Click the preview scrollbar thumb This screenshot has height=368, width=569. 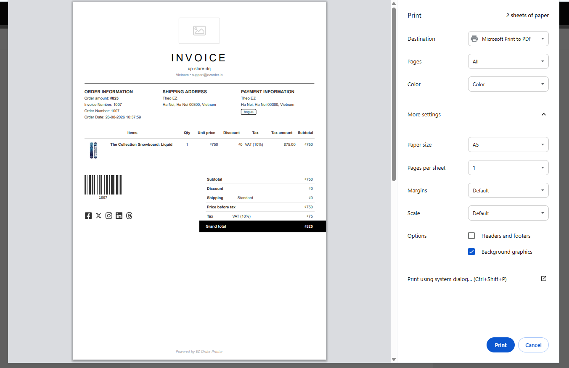pos(394,94)
